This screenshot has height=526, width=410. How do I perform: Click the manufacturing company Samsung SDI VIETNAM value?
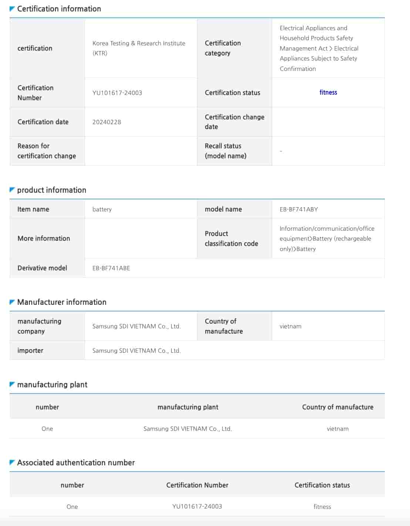[136, 326]
